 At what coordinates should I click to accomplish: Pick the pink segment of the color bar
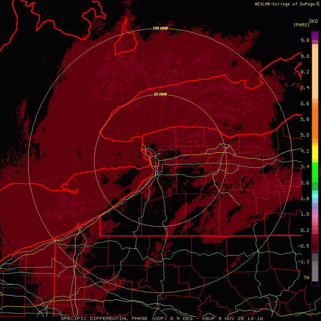[x=315, y=216]
